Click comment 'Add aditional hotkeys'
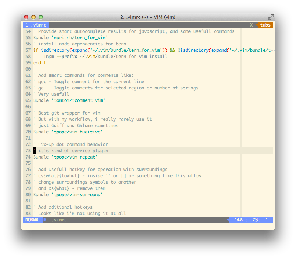 (x=65, y=207)
